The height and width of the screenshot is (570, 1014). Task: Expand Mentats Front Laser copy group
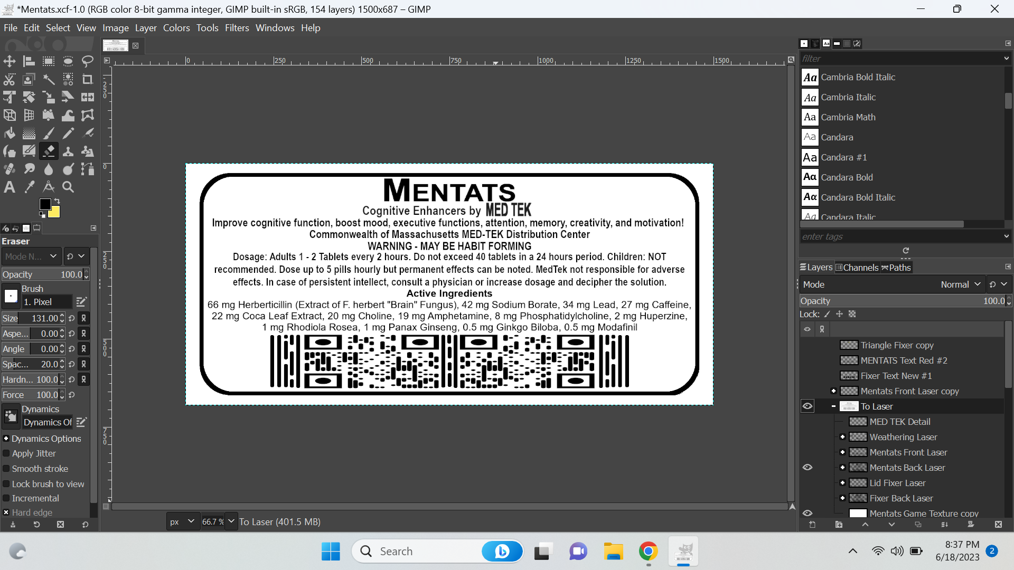pyautogui.click(x=833, y=391)
